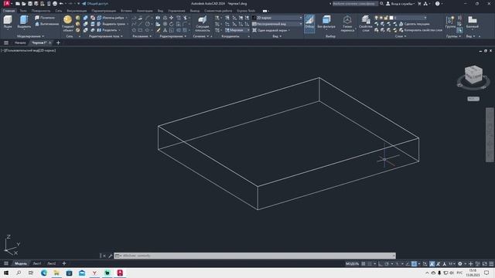Open the Single Viewport (Один видовой экран) dropdown
The height and width of the screenshot is (278, 495).
click(x=271, y=30)
